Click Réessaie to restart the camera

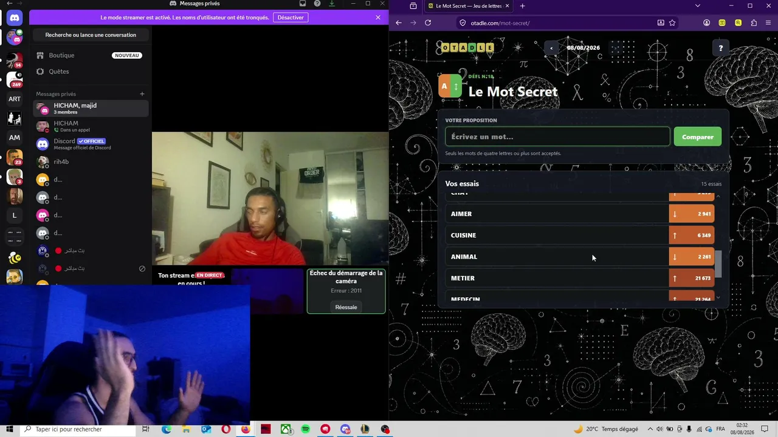click(346, 307)
